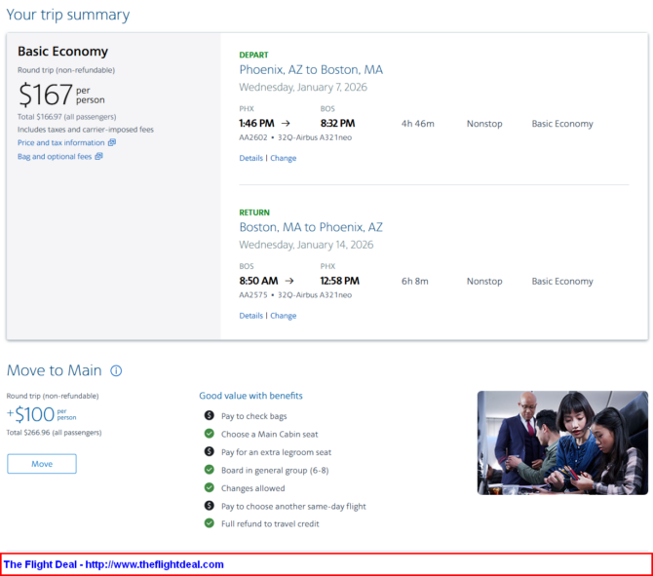Click the Good value with benefits heading
The image size is (653, 576).
coord(250,396)
